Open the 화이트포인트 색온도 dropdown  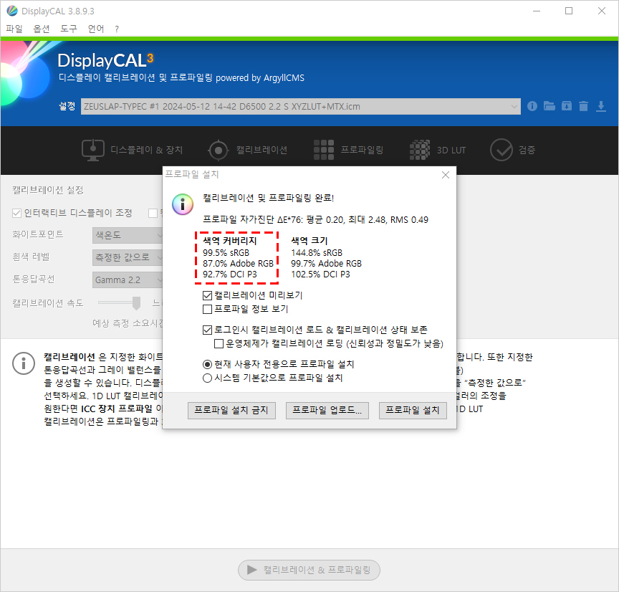point(128,235)
